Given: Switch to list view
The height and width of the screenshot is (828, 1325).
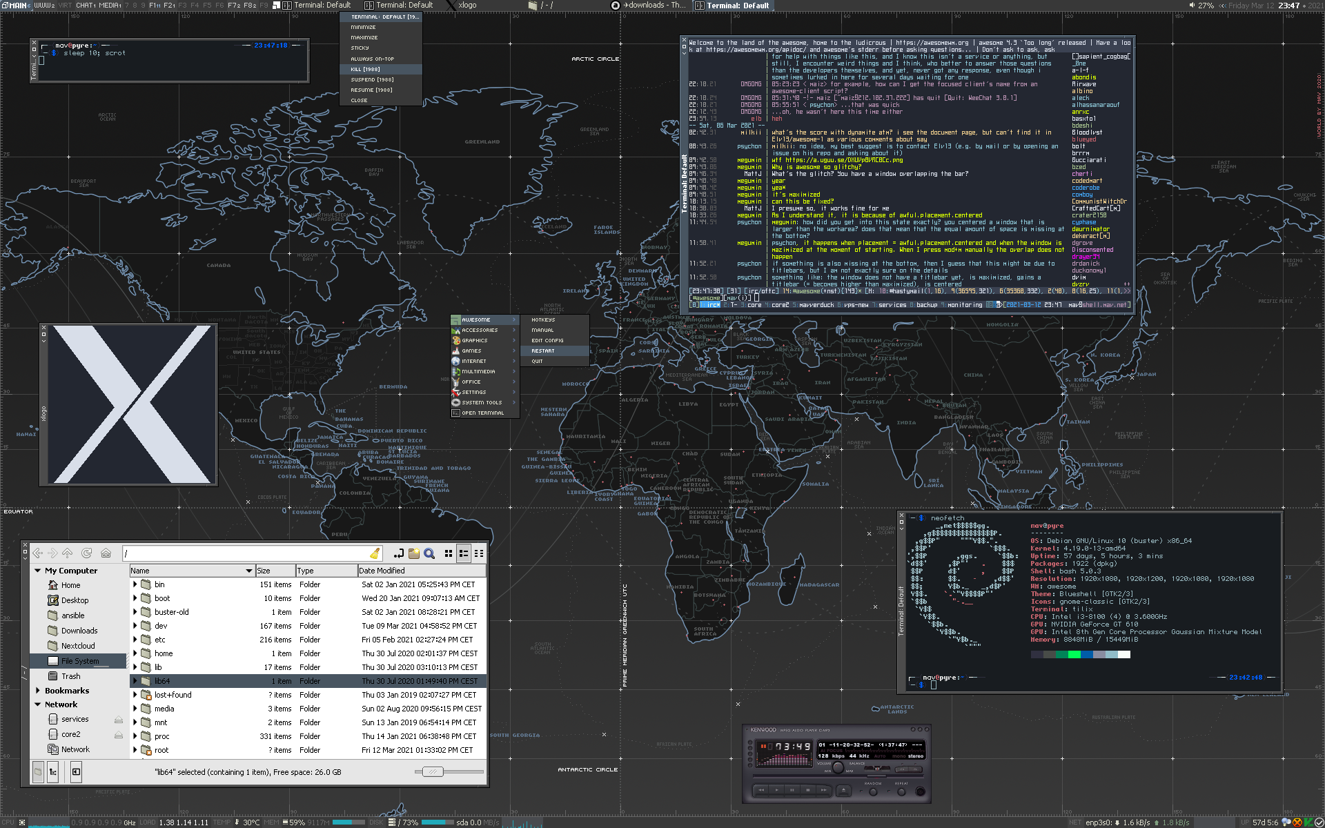Looking at the screenshot, I should [464, 553].
